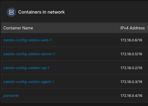Sort by the Container Name column header

tap(18, 28)
